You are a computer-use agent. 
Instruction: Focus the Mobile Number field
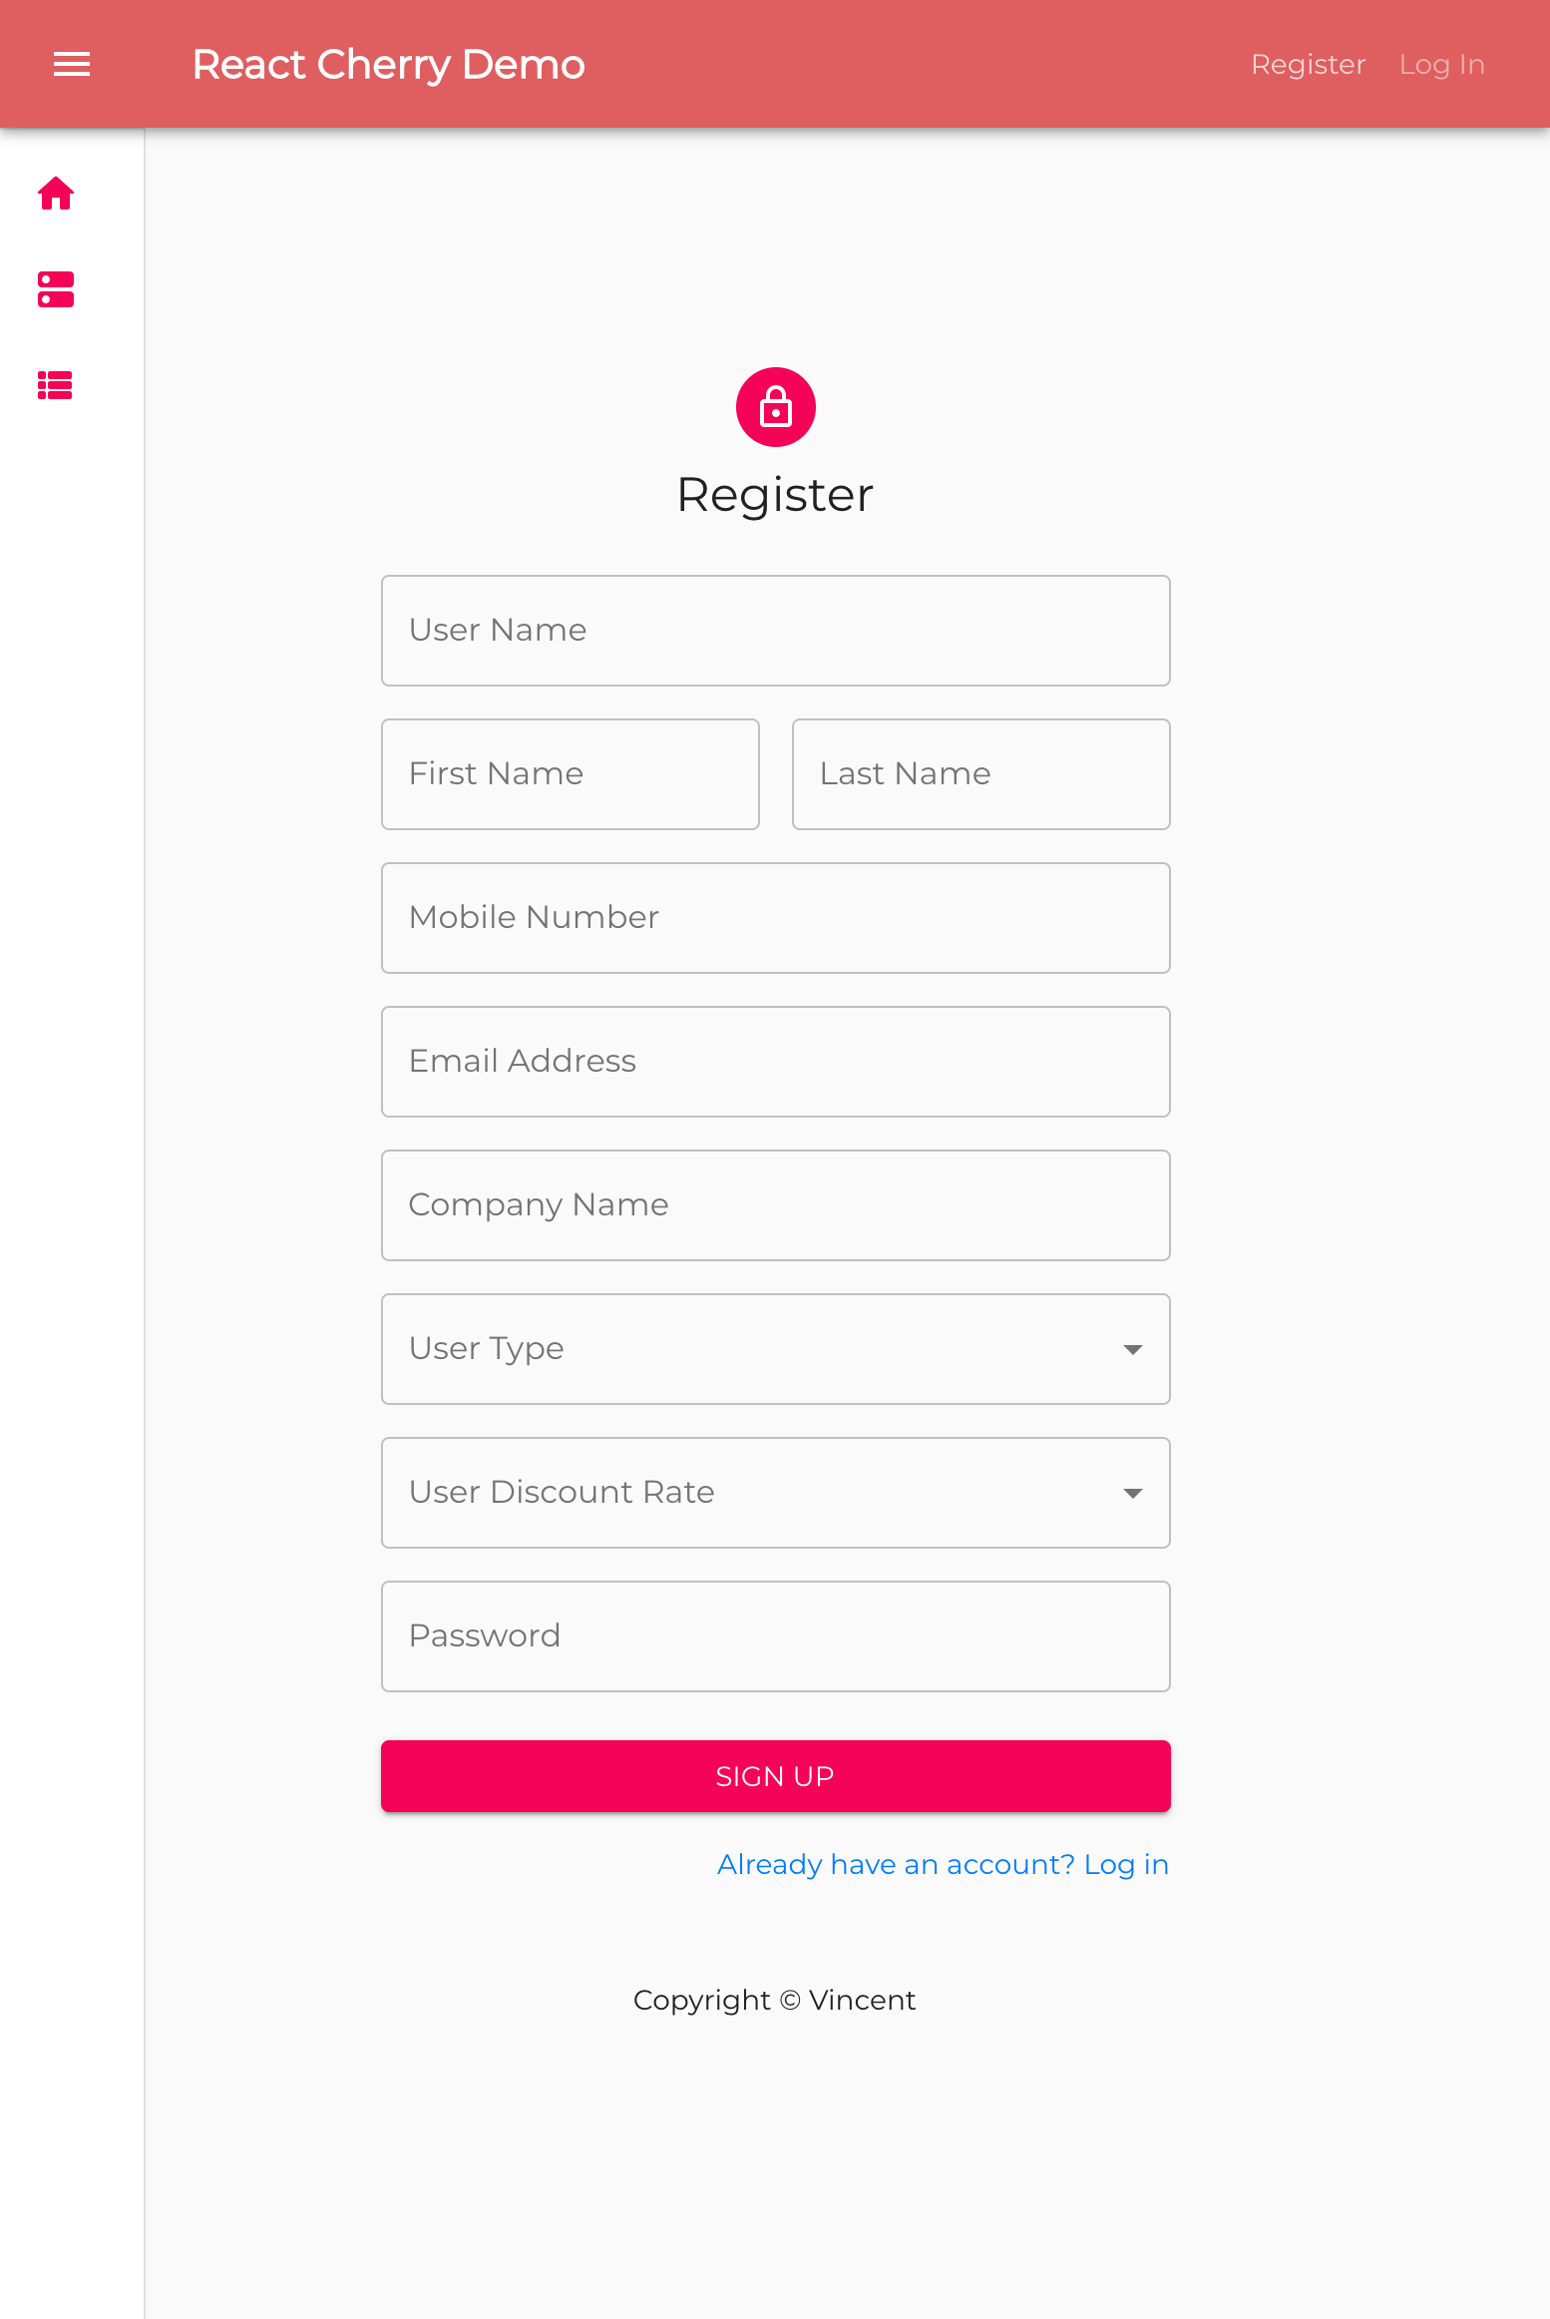coord(775,918)
